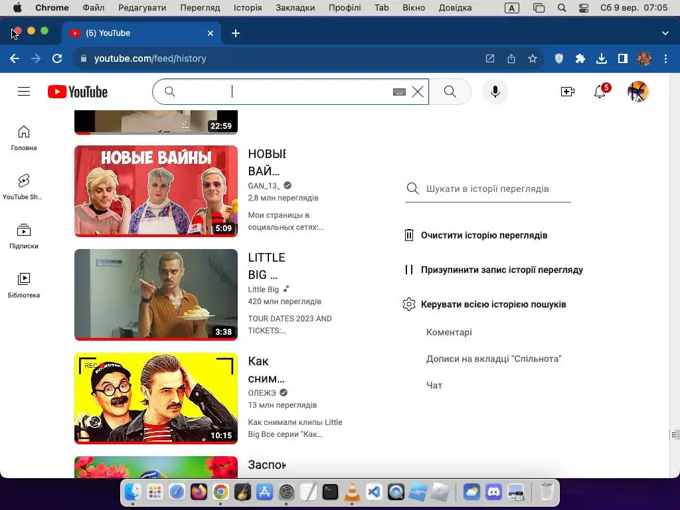Open Chrome extensions puzzle icon
The height and width of the screenshot is (510, 680).
pyautogui.click(x=580, y=58)
